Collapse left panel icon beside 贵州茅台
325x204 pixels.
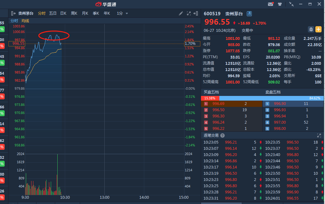[x=13, y=13]
